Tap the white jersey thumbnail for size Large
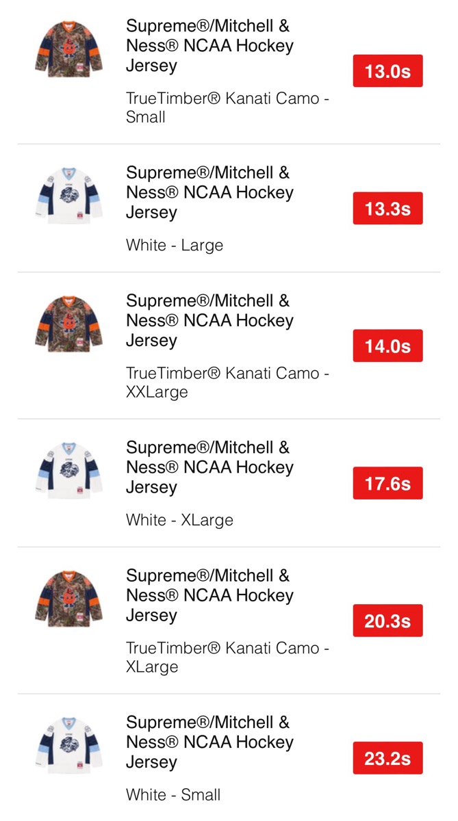 tap(68, 195)
